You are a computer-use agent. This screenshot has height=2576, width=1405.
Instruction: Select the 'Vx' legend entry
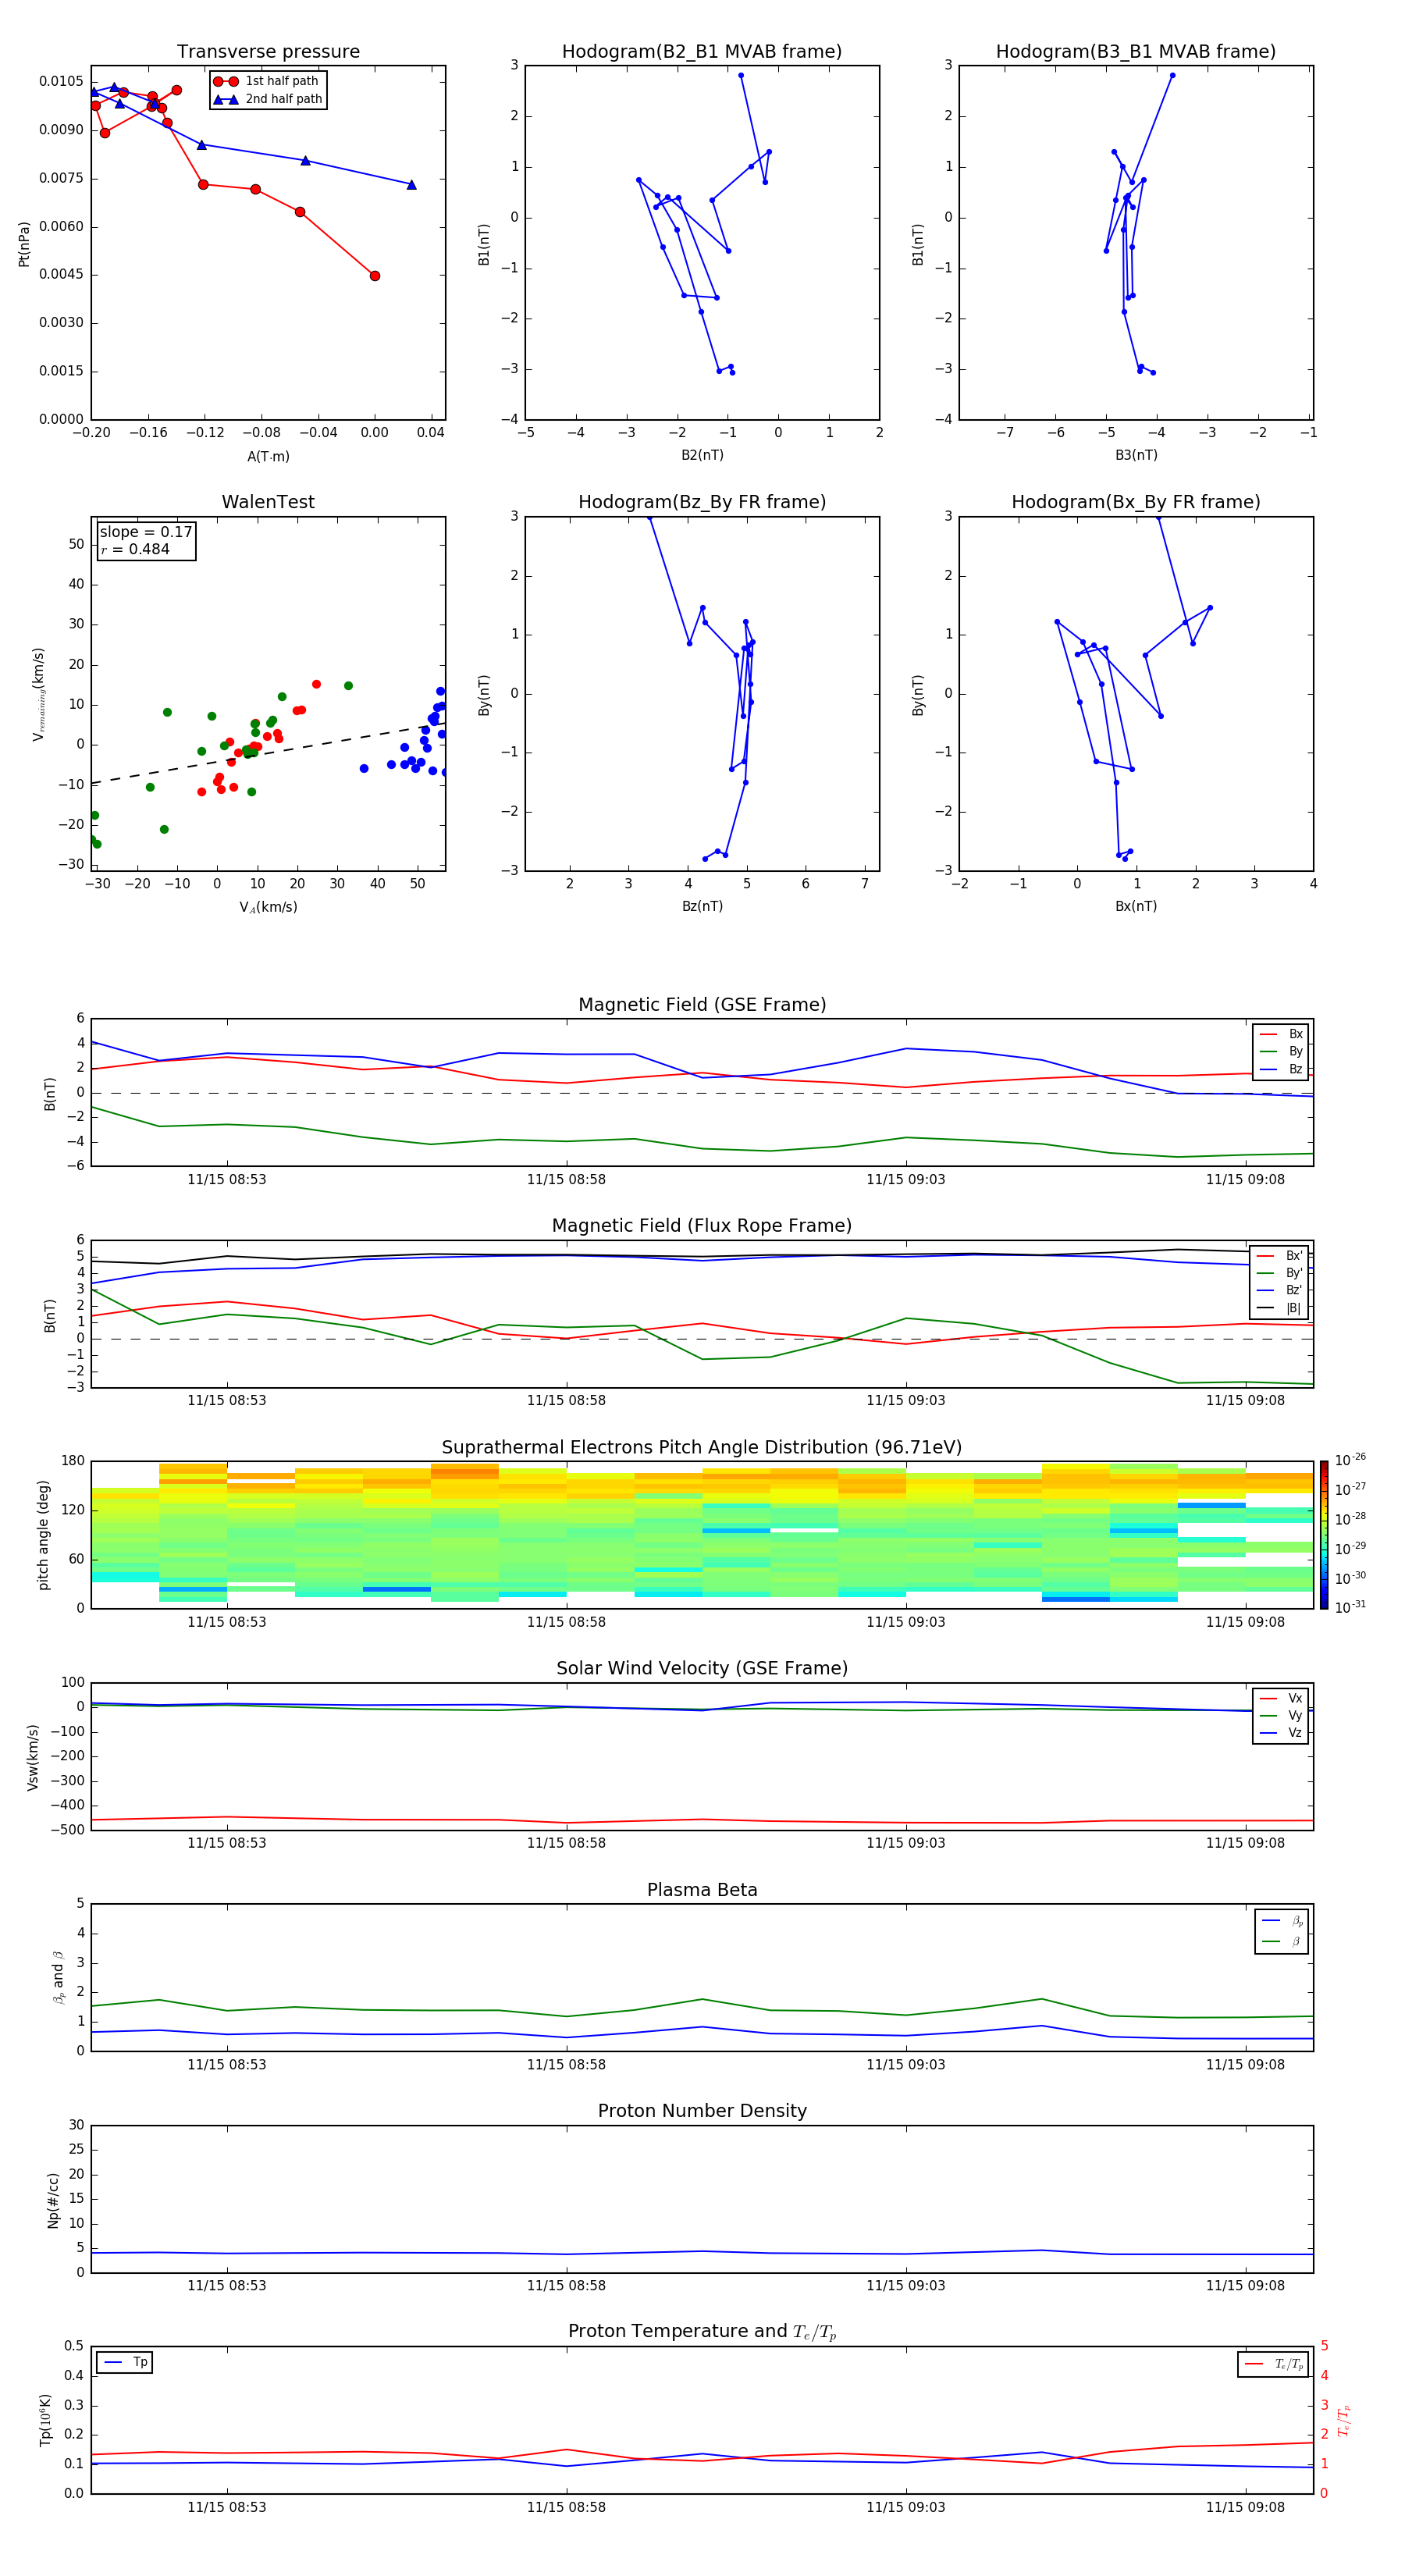pyautogui.click(x=1281, y=1698)
